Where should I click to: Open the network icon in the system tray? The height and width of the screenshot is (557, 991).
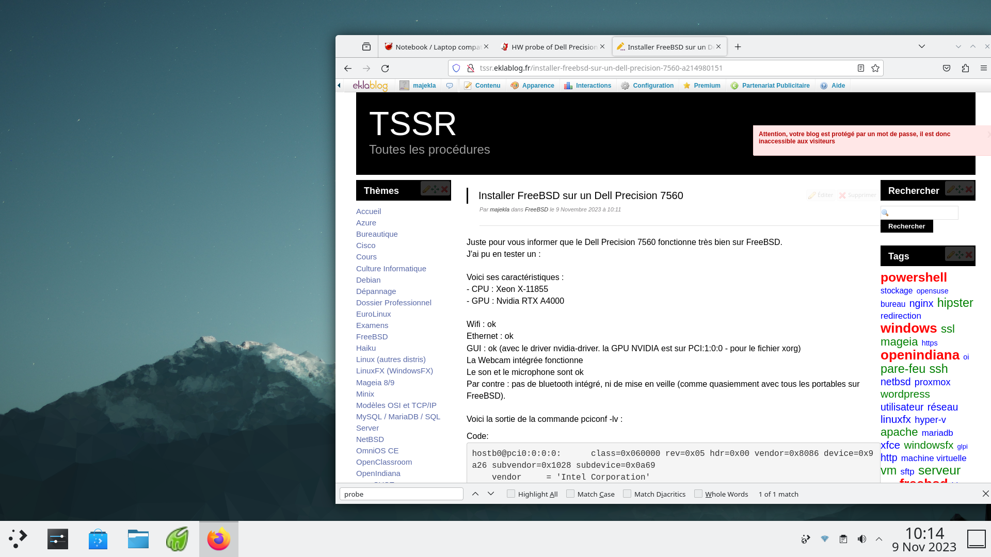click(x=825, y=539)
